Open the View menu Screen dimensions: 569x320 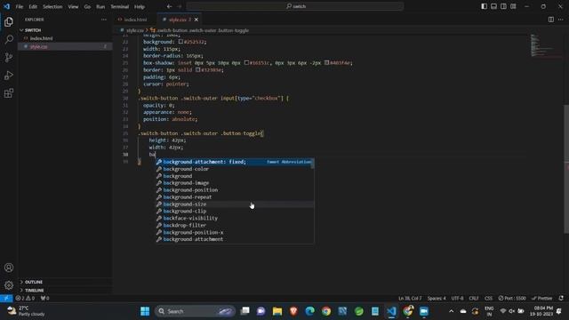point(73,6)
